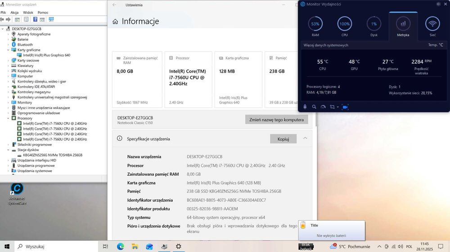The width and height of the screenshot is (450, 252).
Task: Open the weather widget 5°C Pochmurnie
Action: tap(350, 246)
